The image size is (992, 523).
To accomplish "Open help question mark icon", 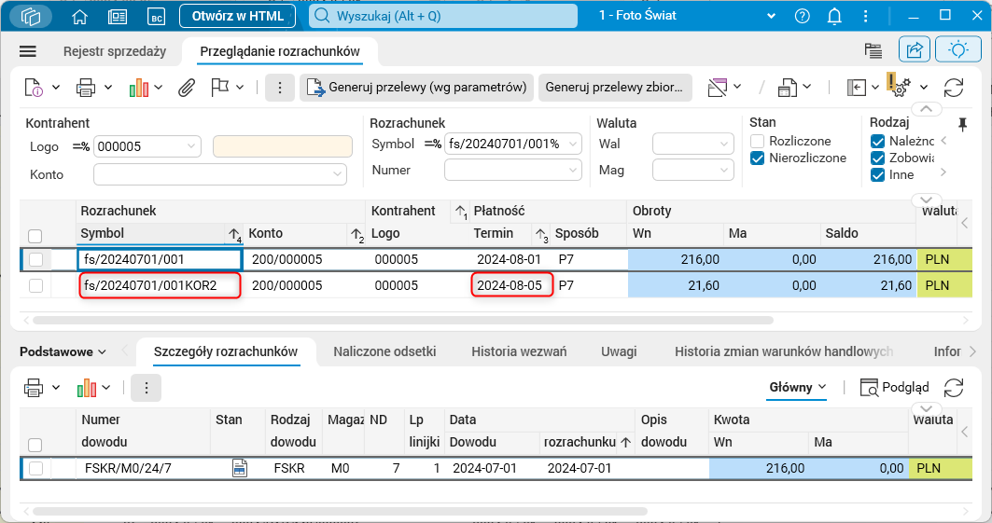I will [x=803, y=17].
